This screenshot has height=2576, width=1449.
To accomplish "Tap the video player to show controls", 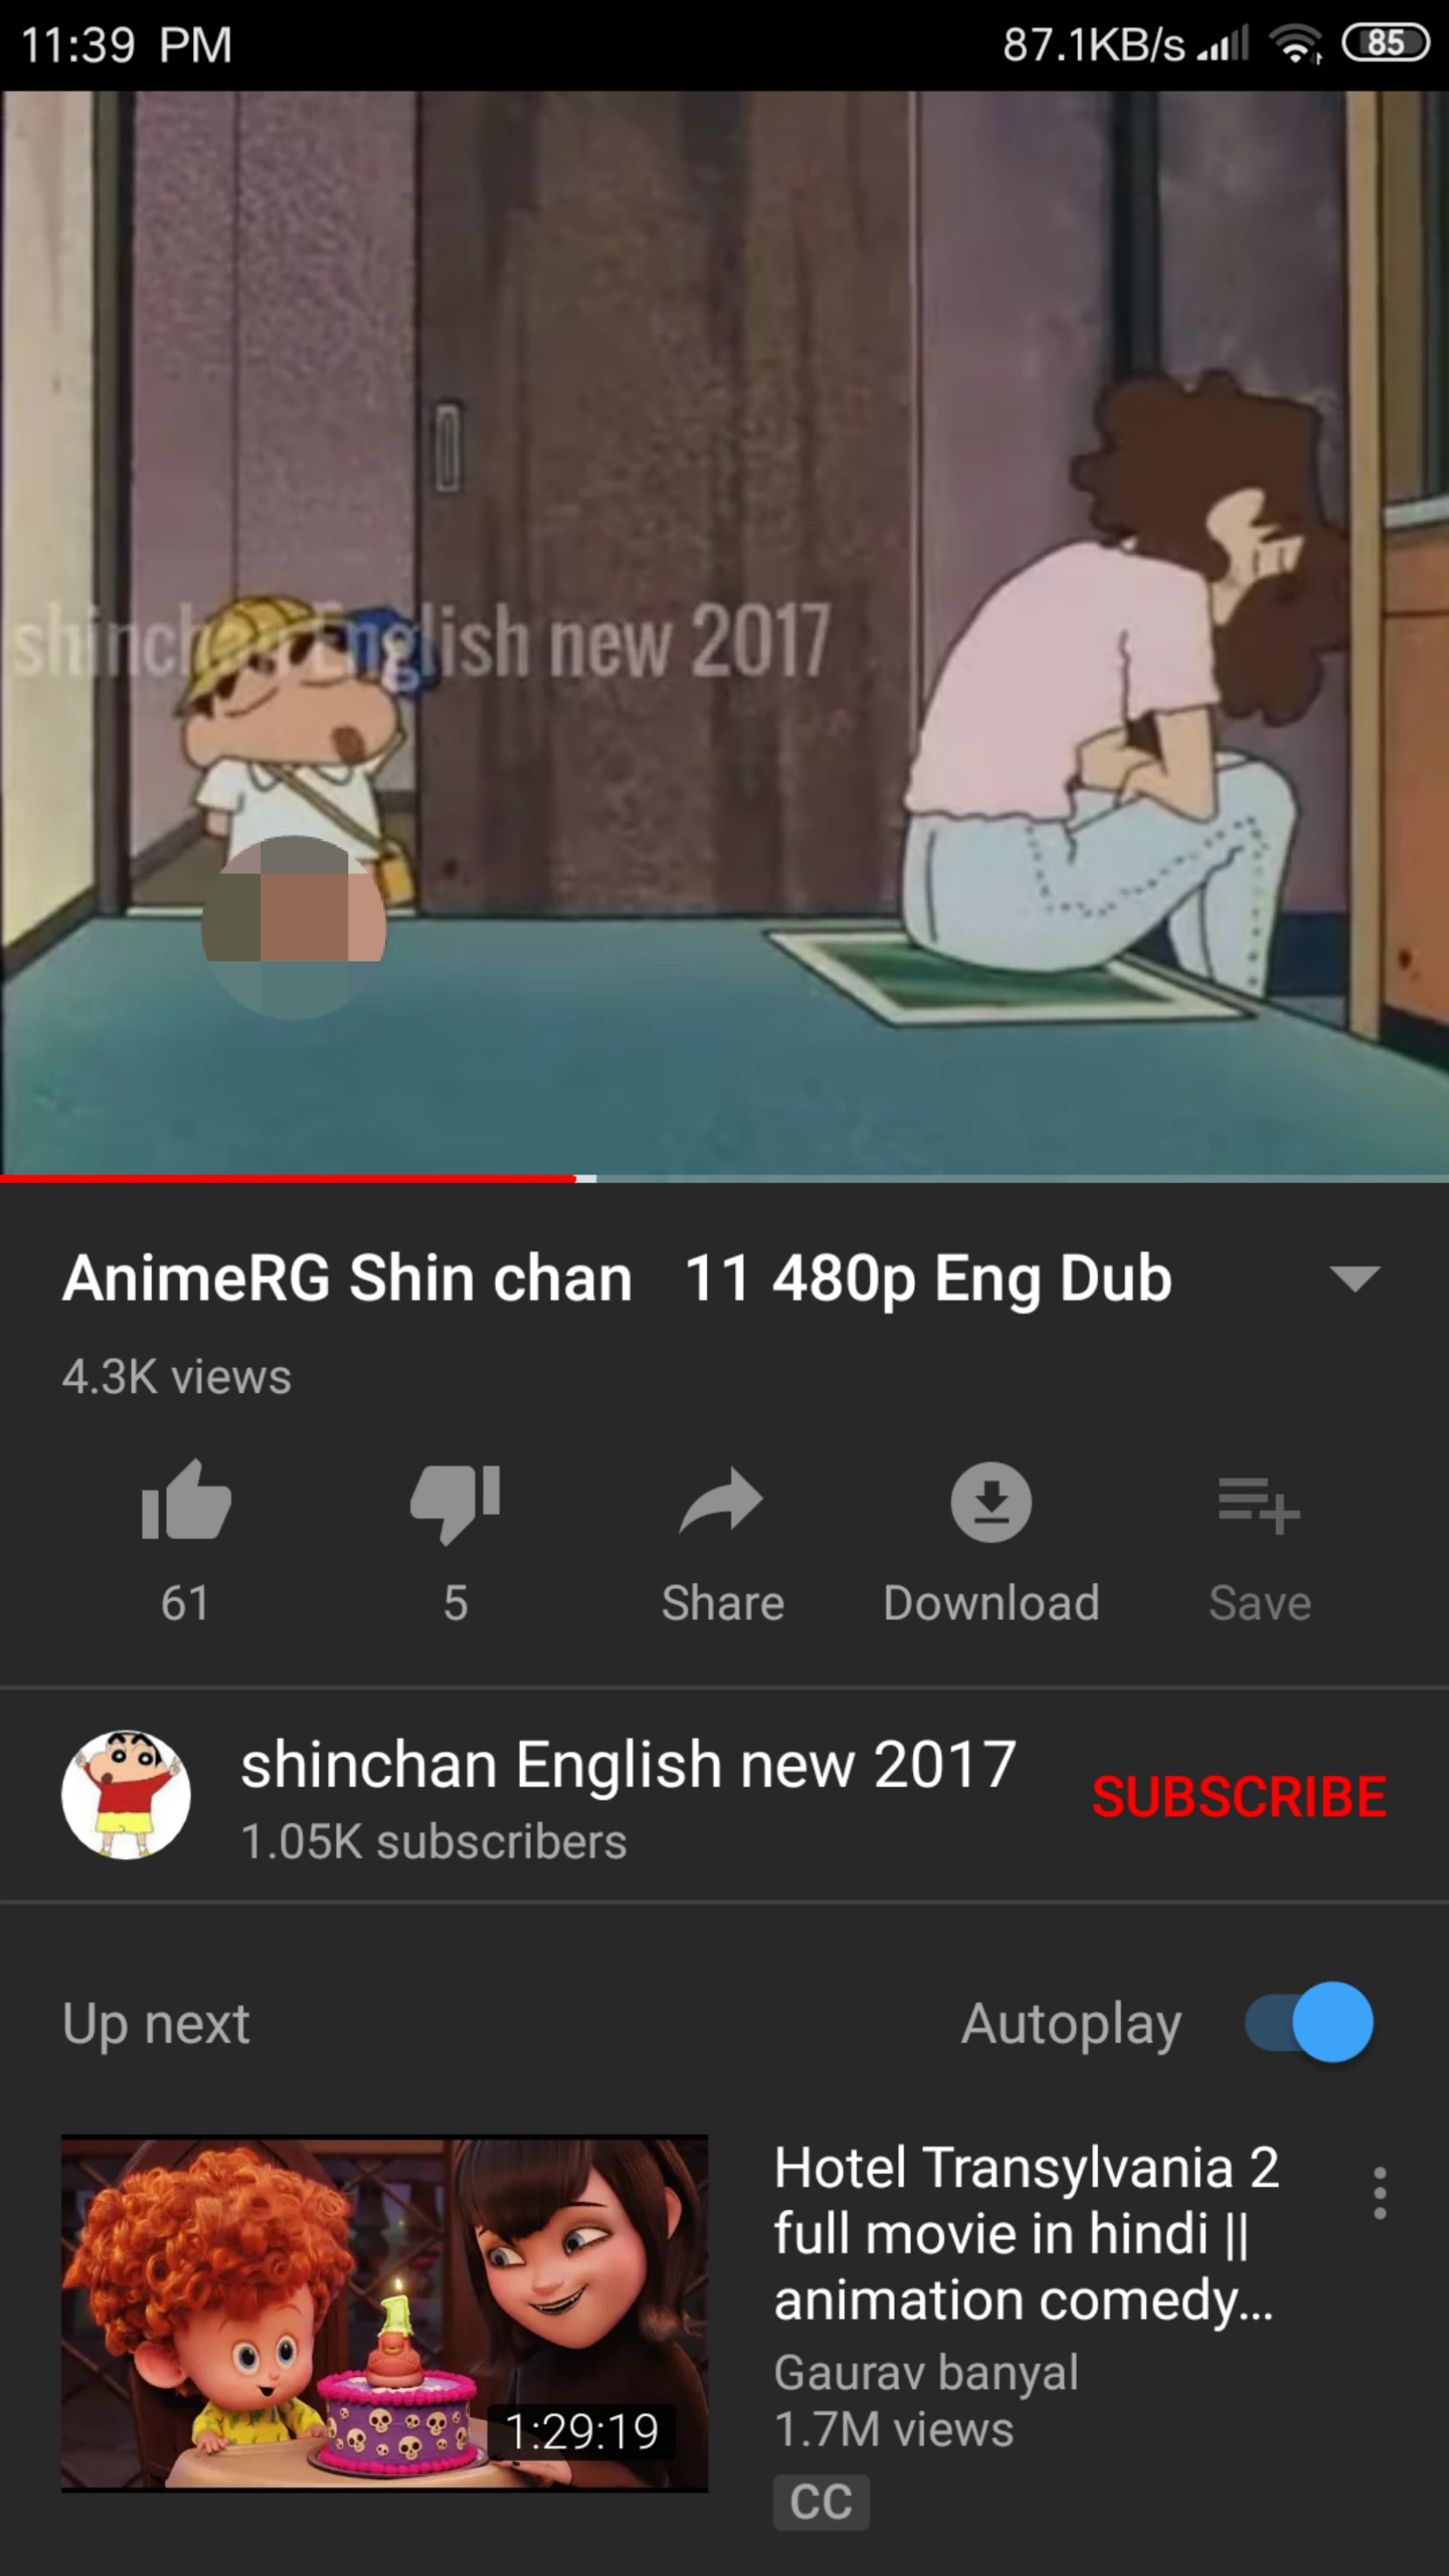I will click(x=724, y=632).
